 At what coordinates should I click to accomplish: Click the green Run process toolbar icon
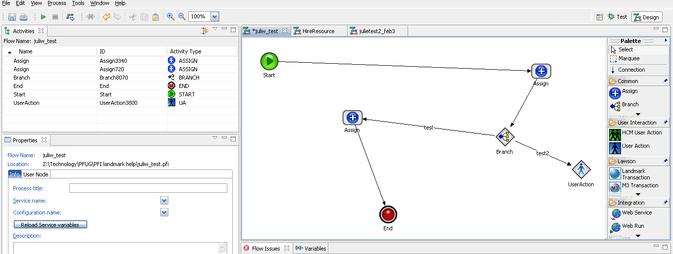pos(44,17)
